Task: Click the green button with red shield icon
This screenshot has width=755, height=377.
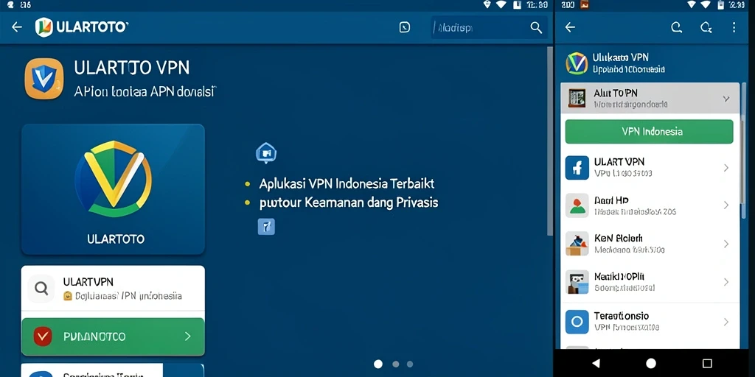Action: click(113, 337)
